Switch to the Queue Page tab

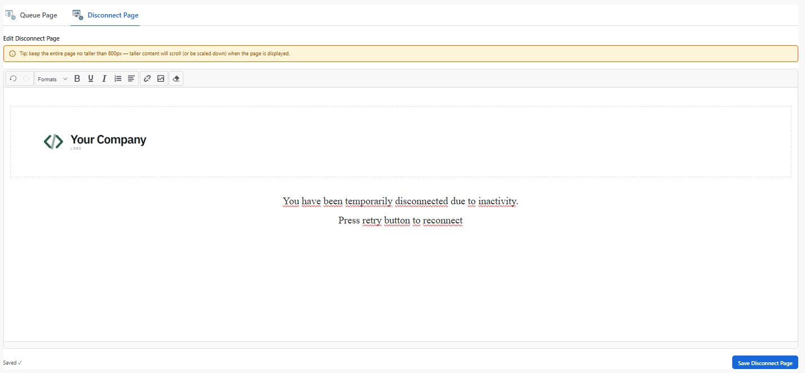click(32, 15)
